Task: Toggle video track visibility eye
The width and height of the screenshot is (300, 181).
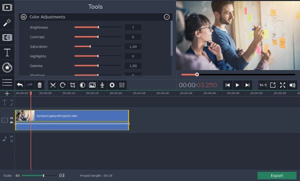Action: 12,118
